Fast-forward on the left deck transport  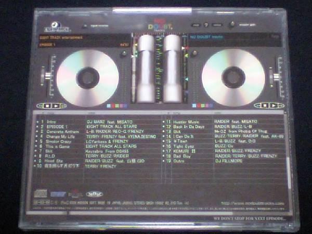point(63,106)
